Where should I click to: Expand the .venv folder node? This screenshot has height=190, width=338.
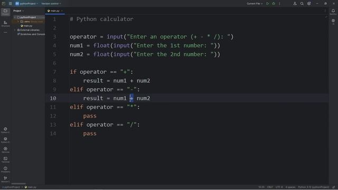click(x=18, y=22)
